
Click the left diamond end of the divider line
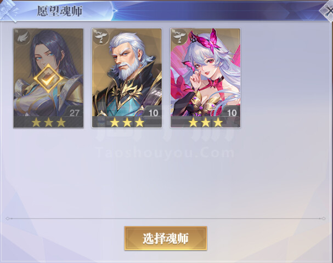pos(8,219)
